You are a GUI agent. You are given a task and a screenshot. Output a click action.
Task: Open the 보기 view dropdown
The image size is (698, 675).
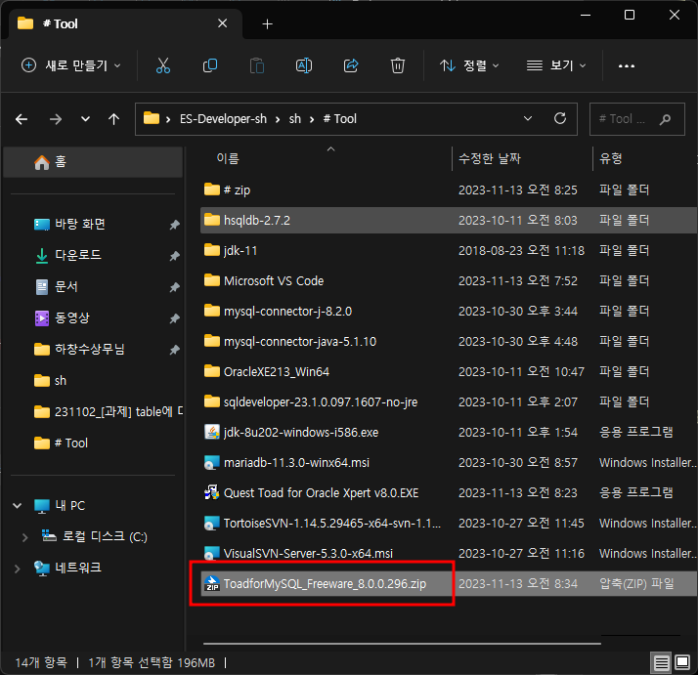(x=556, y=65)
